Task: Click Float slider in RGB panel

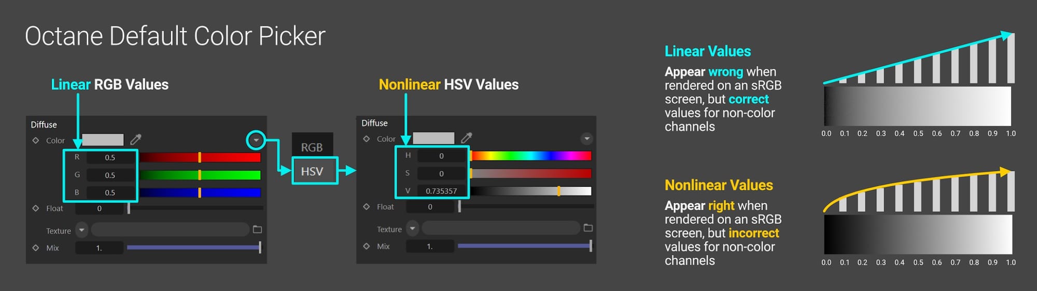Action: pyautogui.click(x=196, y=208)
